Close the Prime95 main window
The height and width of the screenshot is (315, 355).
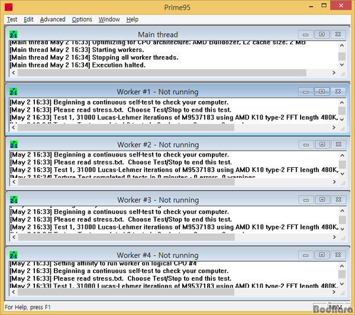click(341, 5)
